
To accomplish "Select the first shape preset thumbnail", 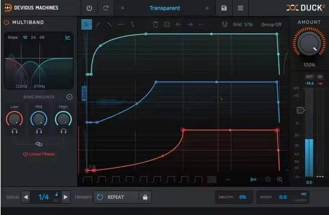I will (88, 180).
